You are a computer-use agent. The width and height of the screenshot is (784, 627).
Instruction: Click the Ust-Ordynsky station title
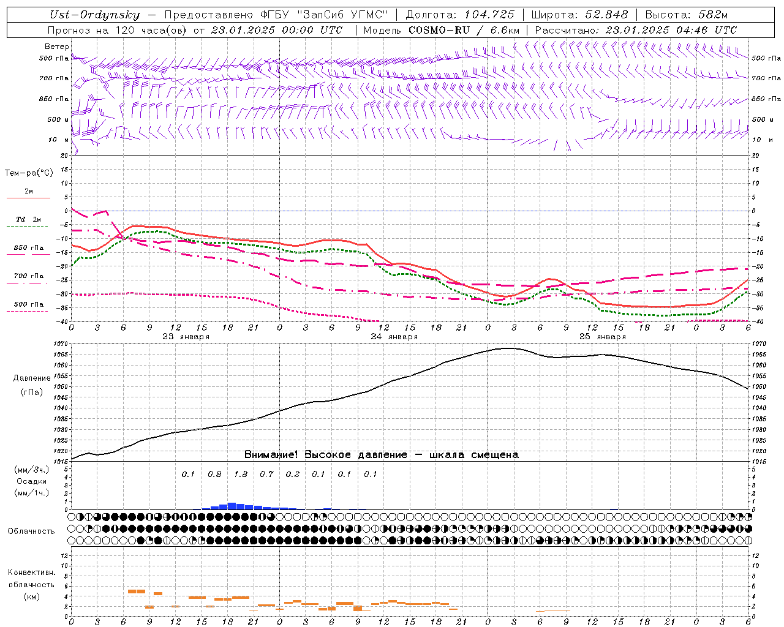[x=95, y=15]
